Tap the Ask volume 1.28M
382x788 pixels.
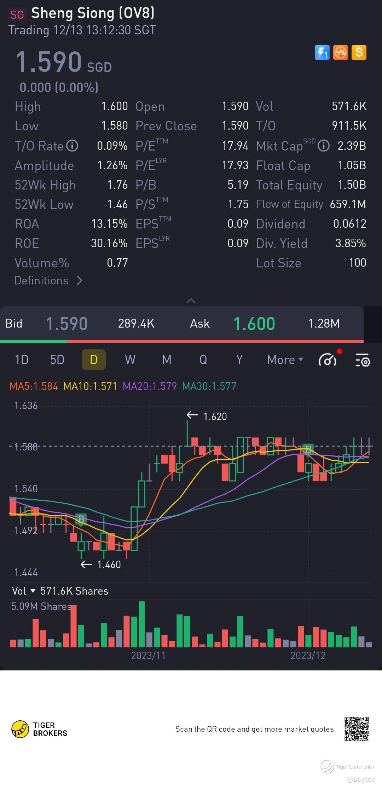(x=324, y=323)
